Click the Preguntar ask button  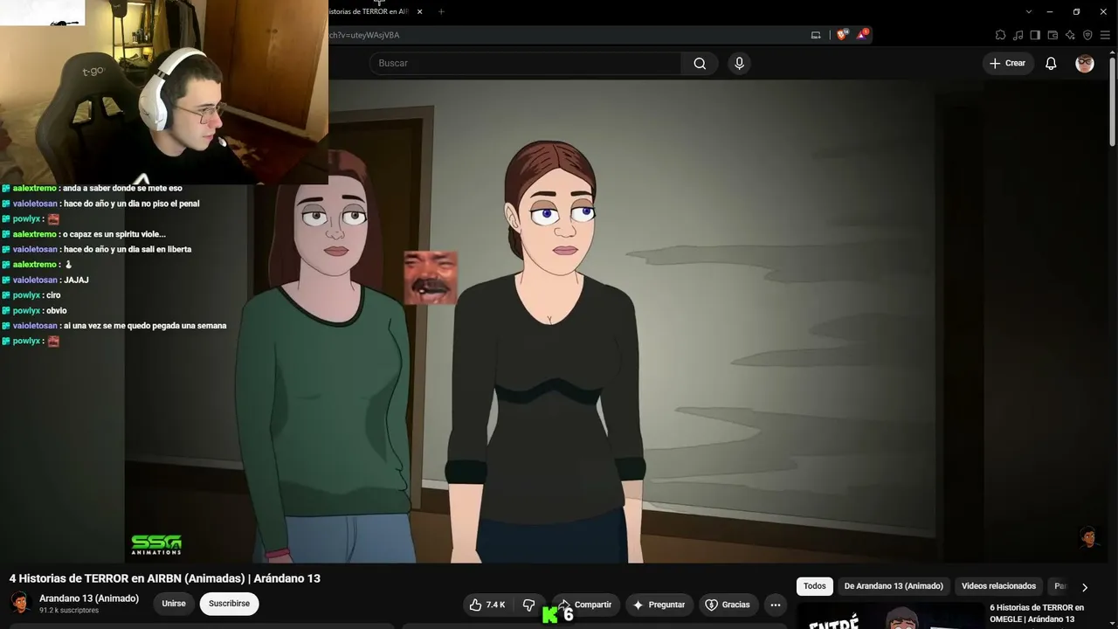[x=659, y=605]
